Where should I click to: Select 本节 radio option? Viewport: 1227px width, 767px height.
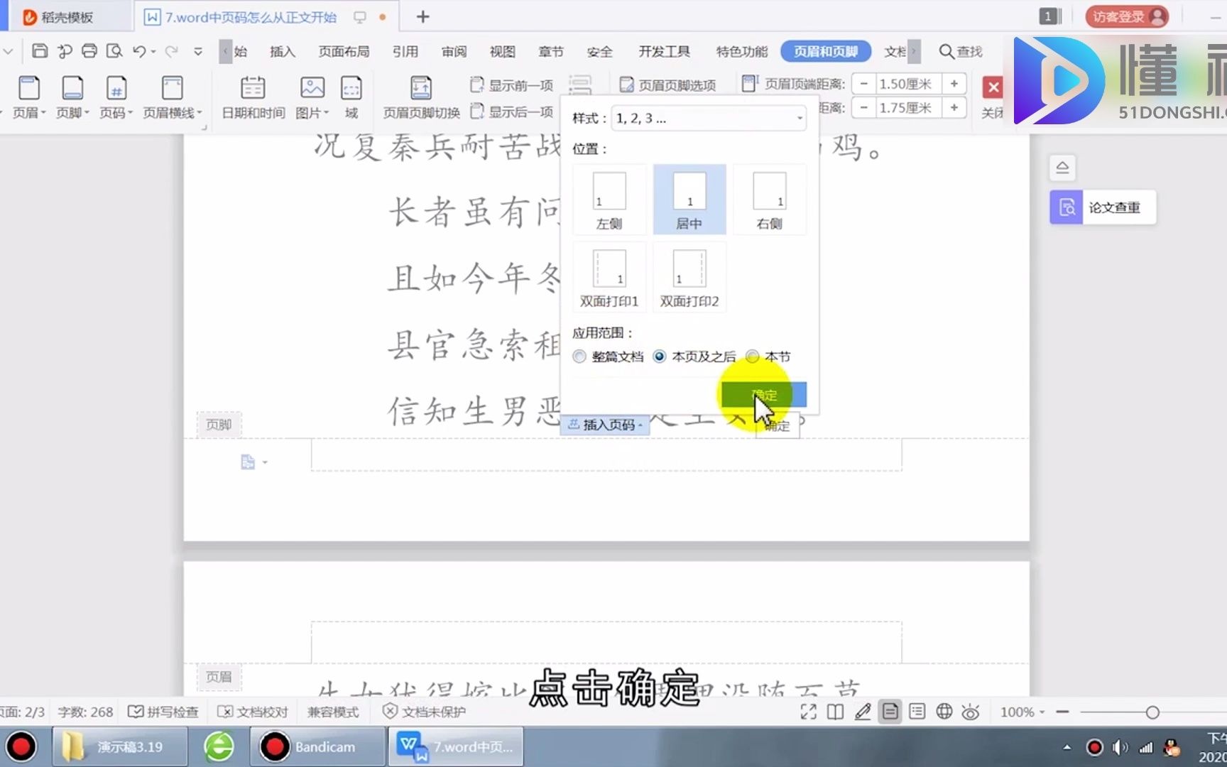(x=752, y=357)
